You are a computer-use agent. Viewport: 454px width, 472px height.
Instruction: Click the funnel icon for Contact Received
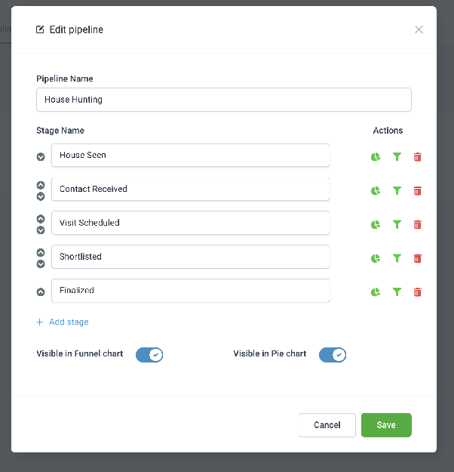click(397, 190)
